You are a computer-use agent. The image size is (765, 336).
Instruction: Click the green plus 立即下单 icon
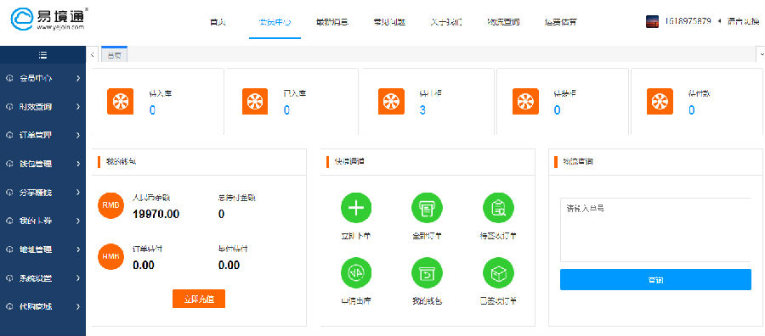tap(356, 208)
